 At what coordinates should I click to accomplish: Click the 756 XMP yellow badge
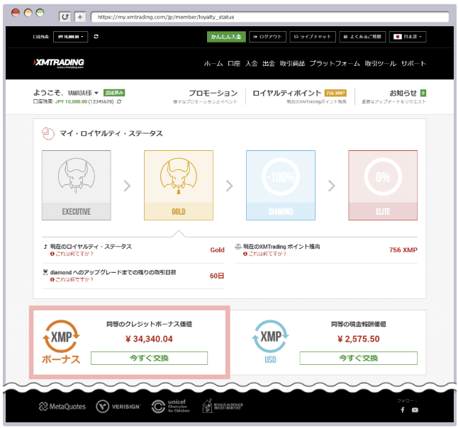(335, 93)
